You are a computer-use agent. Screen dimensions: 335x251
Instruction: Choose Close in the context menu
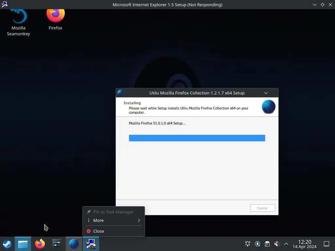click(x=114, y=231)
